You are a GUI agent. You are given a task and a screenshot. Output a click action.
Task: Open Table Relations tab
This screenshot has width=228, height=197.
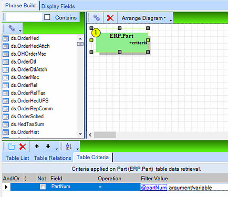[53, 158]
